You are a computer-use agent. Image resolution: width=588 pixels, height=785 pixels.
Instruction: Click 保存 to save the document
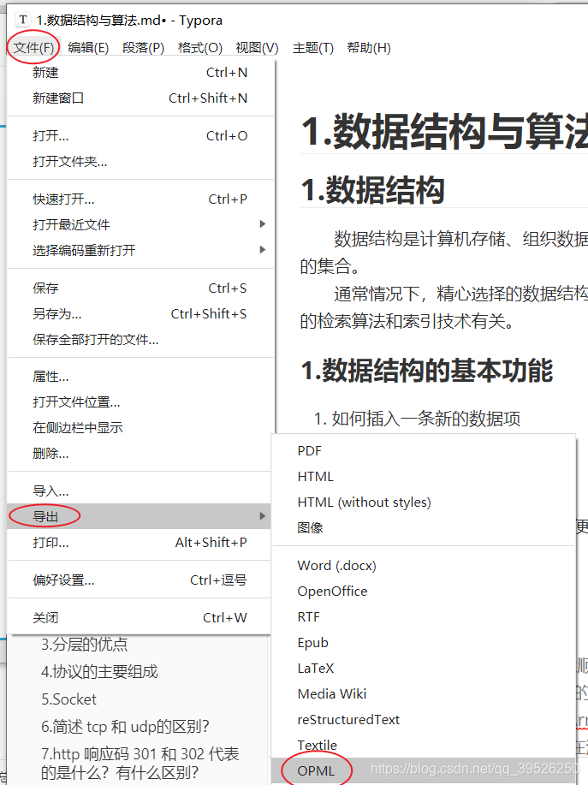140,288
